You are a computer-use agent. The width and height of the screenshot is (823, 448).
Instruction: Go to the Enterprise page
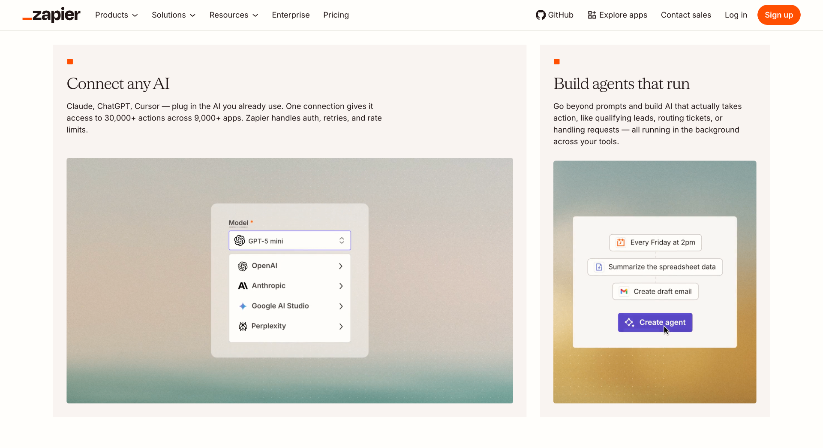291,15
